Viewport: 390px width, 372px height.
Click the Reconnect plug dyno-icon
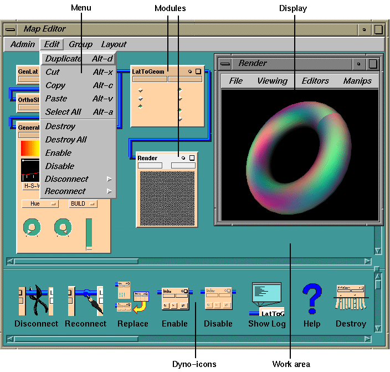click(85, 300)
